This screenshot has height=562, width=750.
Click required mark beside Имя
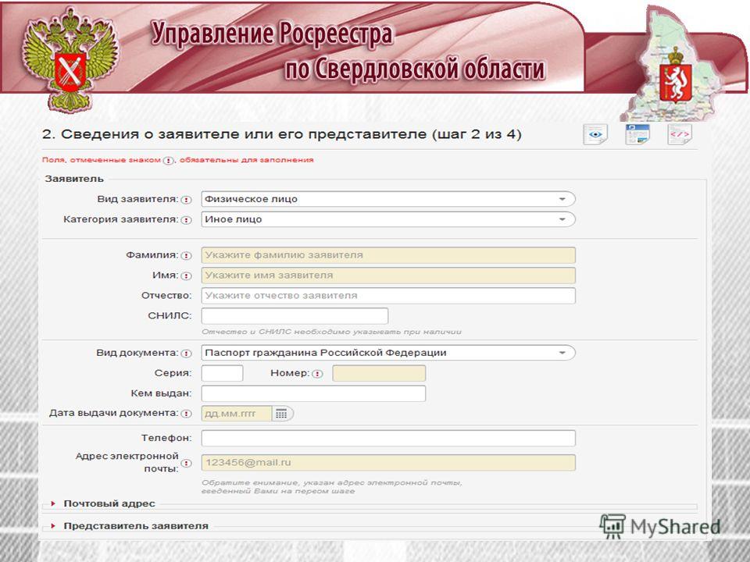click(x=187, y=276)
